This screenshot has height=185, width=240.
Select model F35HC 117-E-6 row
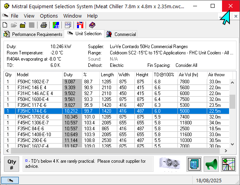(116, 105)
